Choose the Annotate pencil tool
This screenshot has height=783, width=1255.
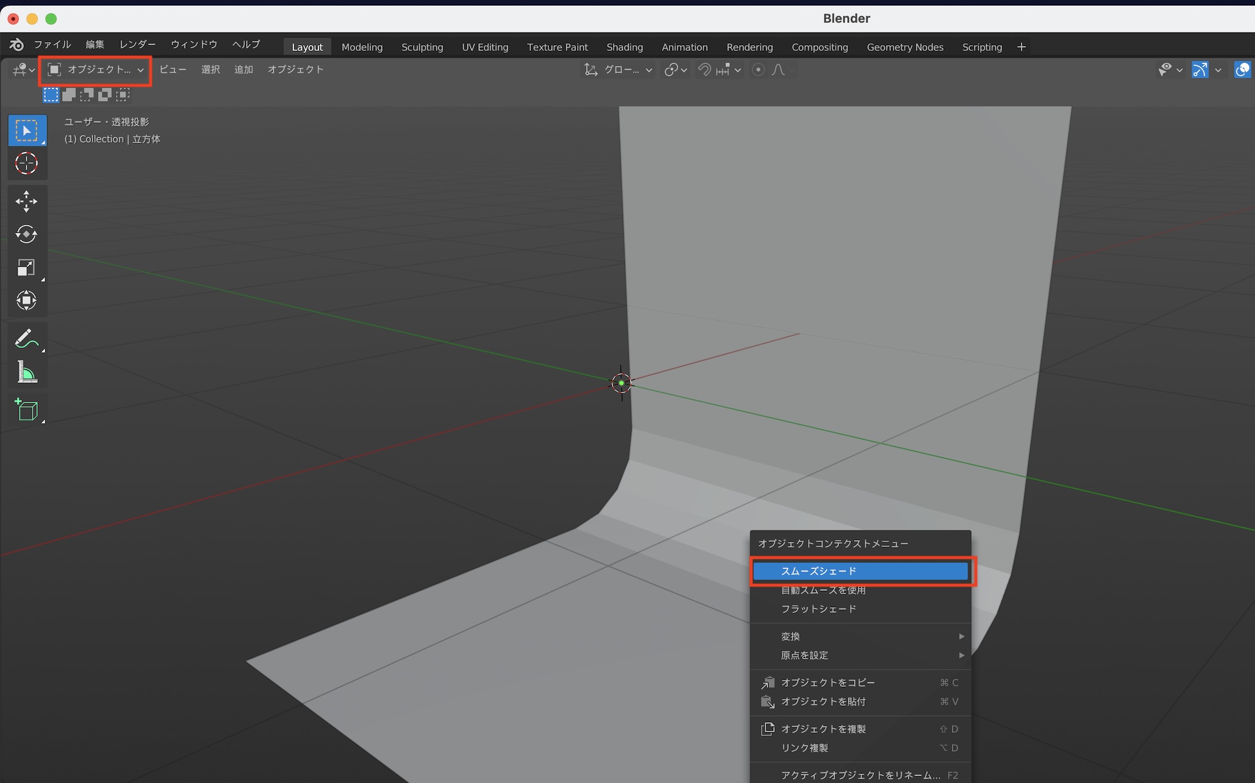26,339
